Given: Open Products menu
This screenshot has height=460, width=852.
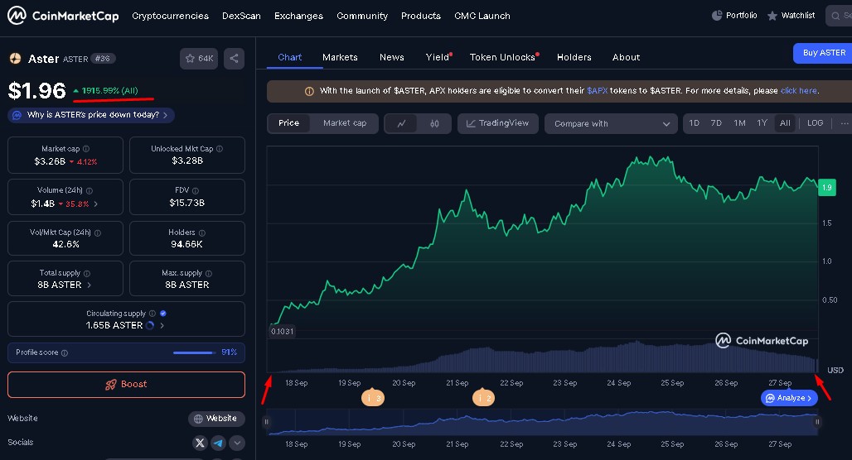Looking at the screenshot, I should (420, 16).
